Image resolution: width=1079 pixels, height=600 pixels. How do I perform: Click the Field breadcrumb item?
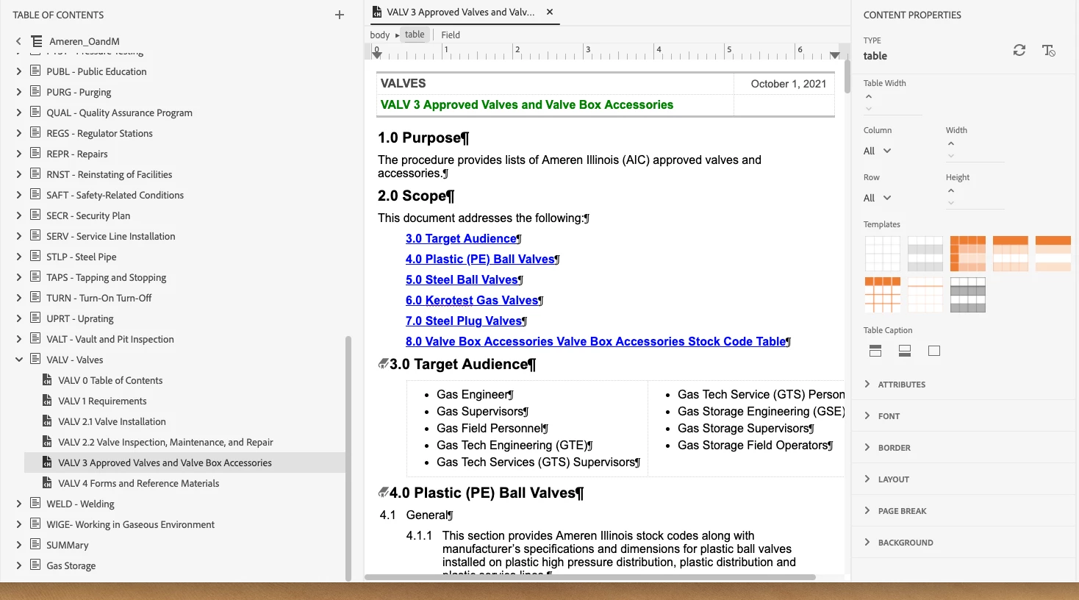(x=451, y=35)
